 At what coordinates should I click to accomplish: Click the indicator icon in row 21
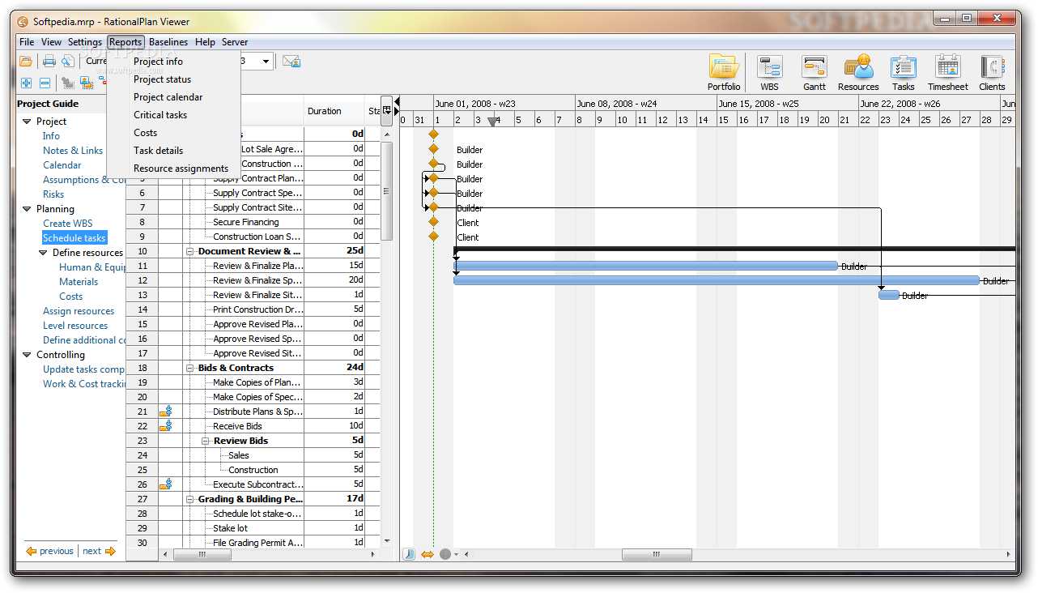tap(166, 412)
